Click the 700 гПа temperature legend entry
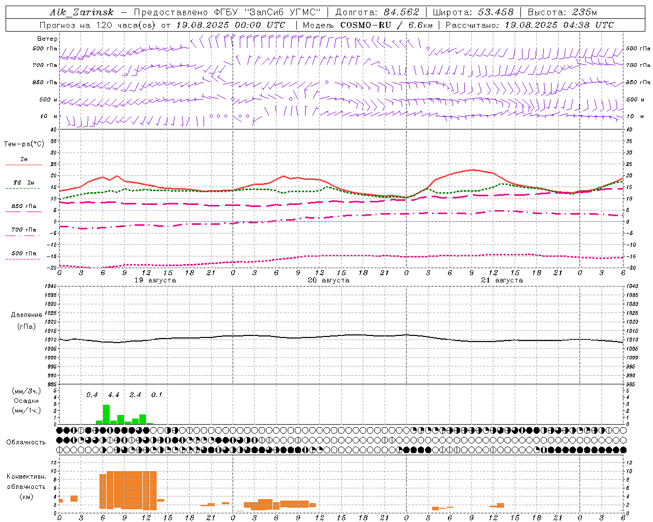Screen dimensions: 653x522 coord(23,230)
